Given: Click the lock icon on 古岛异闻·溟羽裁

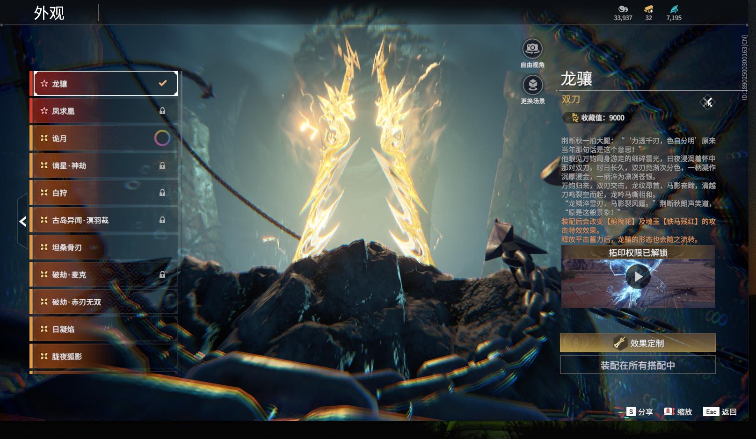Looking at the screenshot, I should [x=162, y=220].
